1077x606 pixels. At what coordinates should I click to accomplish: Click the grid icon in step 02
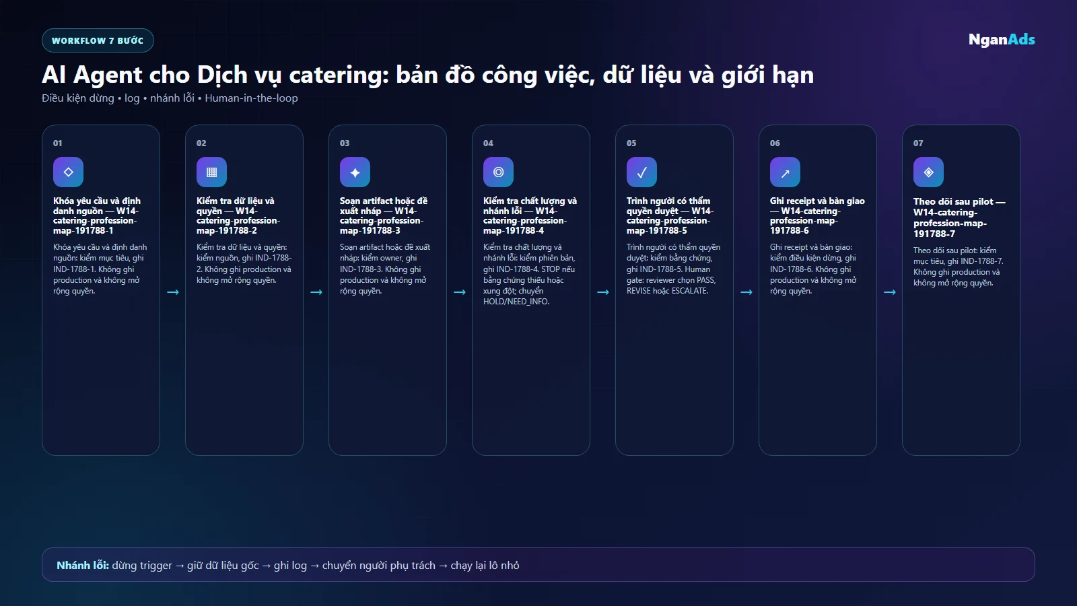[x=211, y=172]
